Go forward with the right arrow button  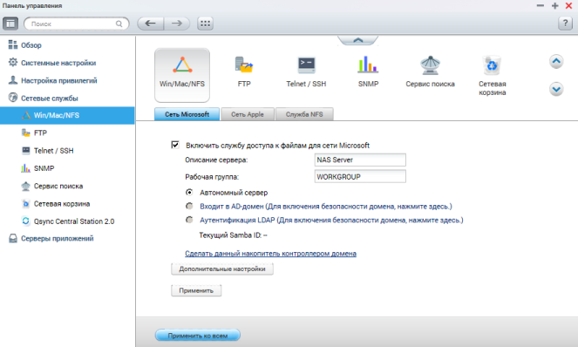177,24
